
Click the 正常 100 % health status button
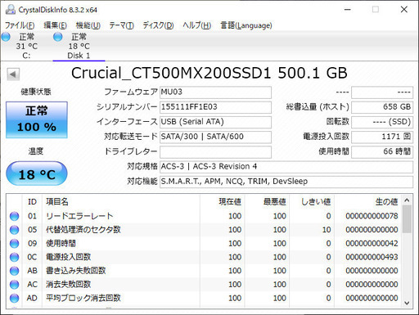(x=37, y=119)
